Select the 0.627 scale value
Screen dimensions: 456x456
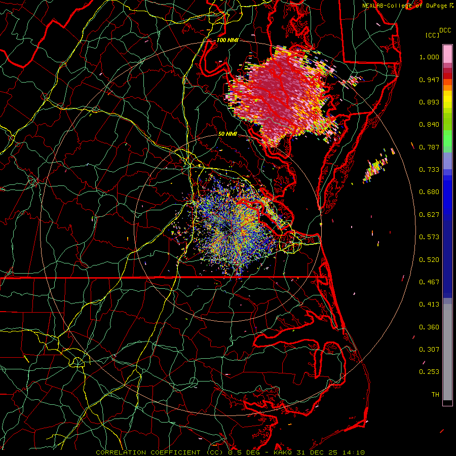(x=429, y=215)
